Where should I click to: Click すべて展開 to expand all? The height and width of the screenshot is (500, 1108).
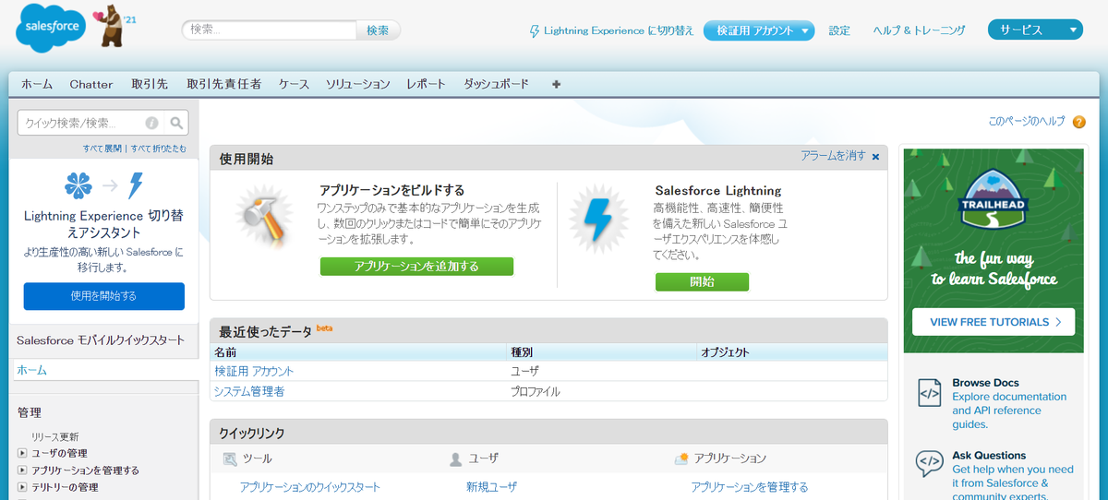click(x=102, y=149)
